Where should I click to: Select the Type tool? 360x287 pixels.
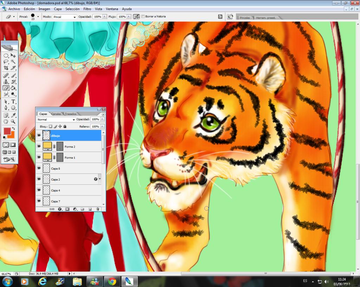[x=13, y=102]
